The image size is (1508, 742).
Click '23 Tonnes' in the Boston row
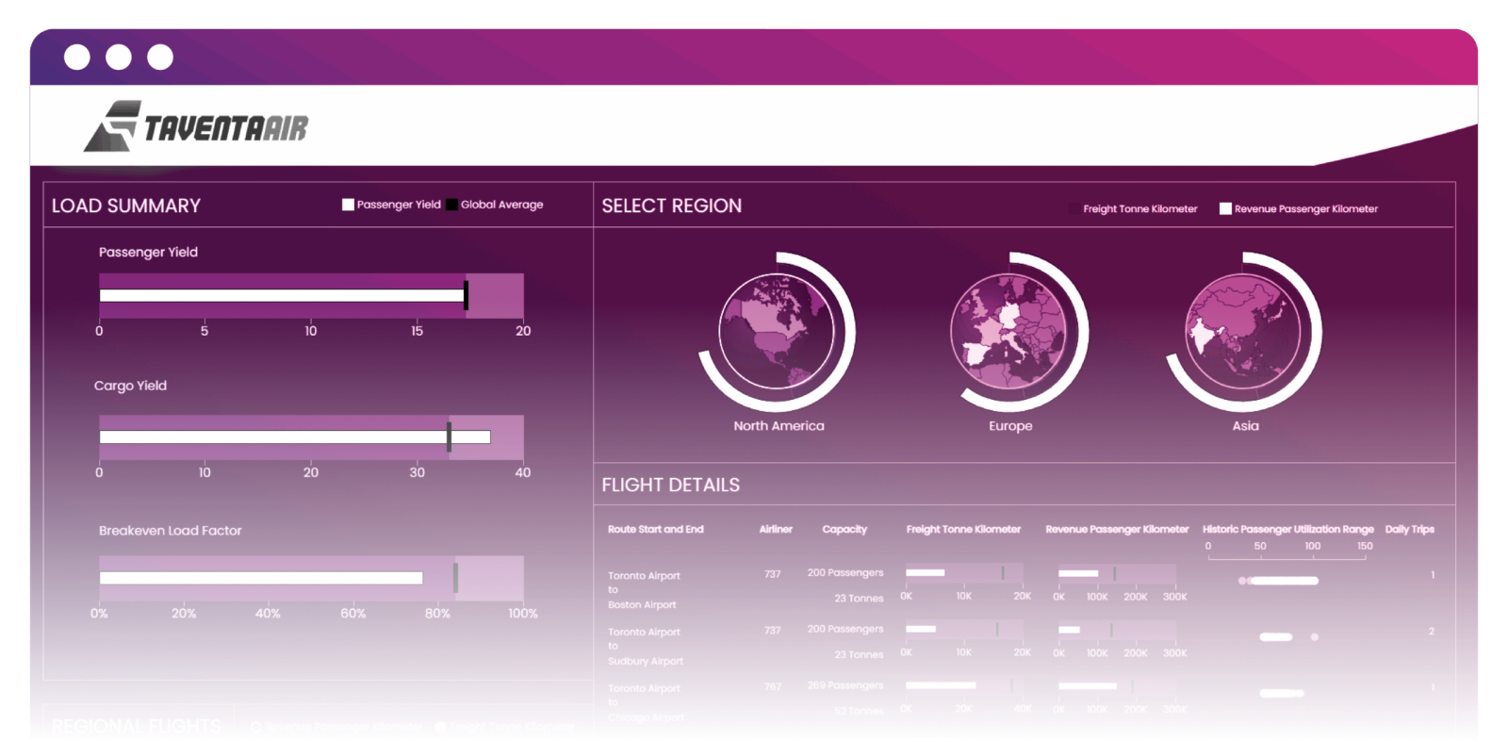tap(859, 598)
